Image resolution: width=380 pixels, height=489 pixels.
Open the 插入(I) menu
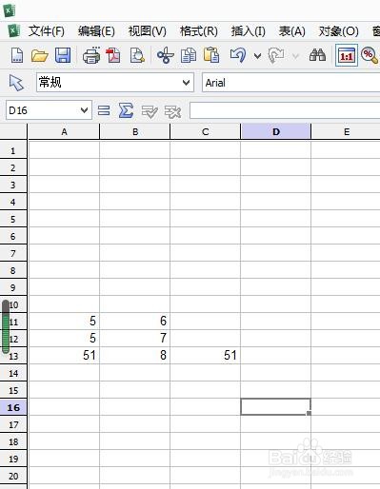249,31
